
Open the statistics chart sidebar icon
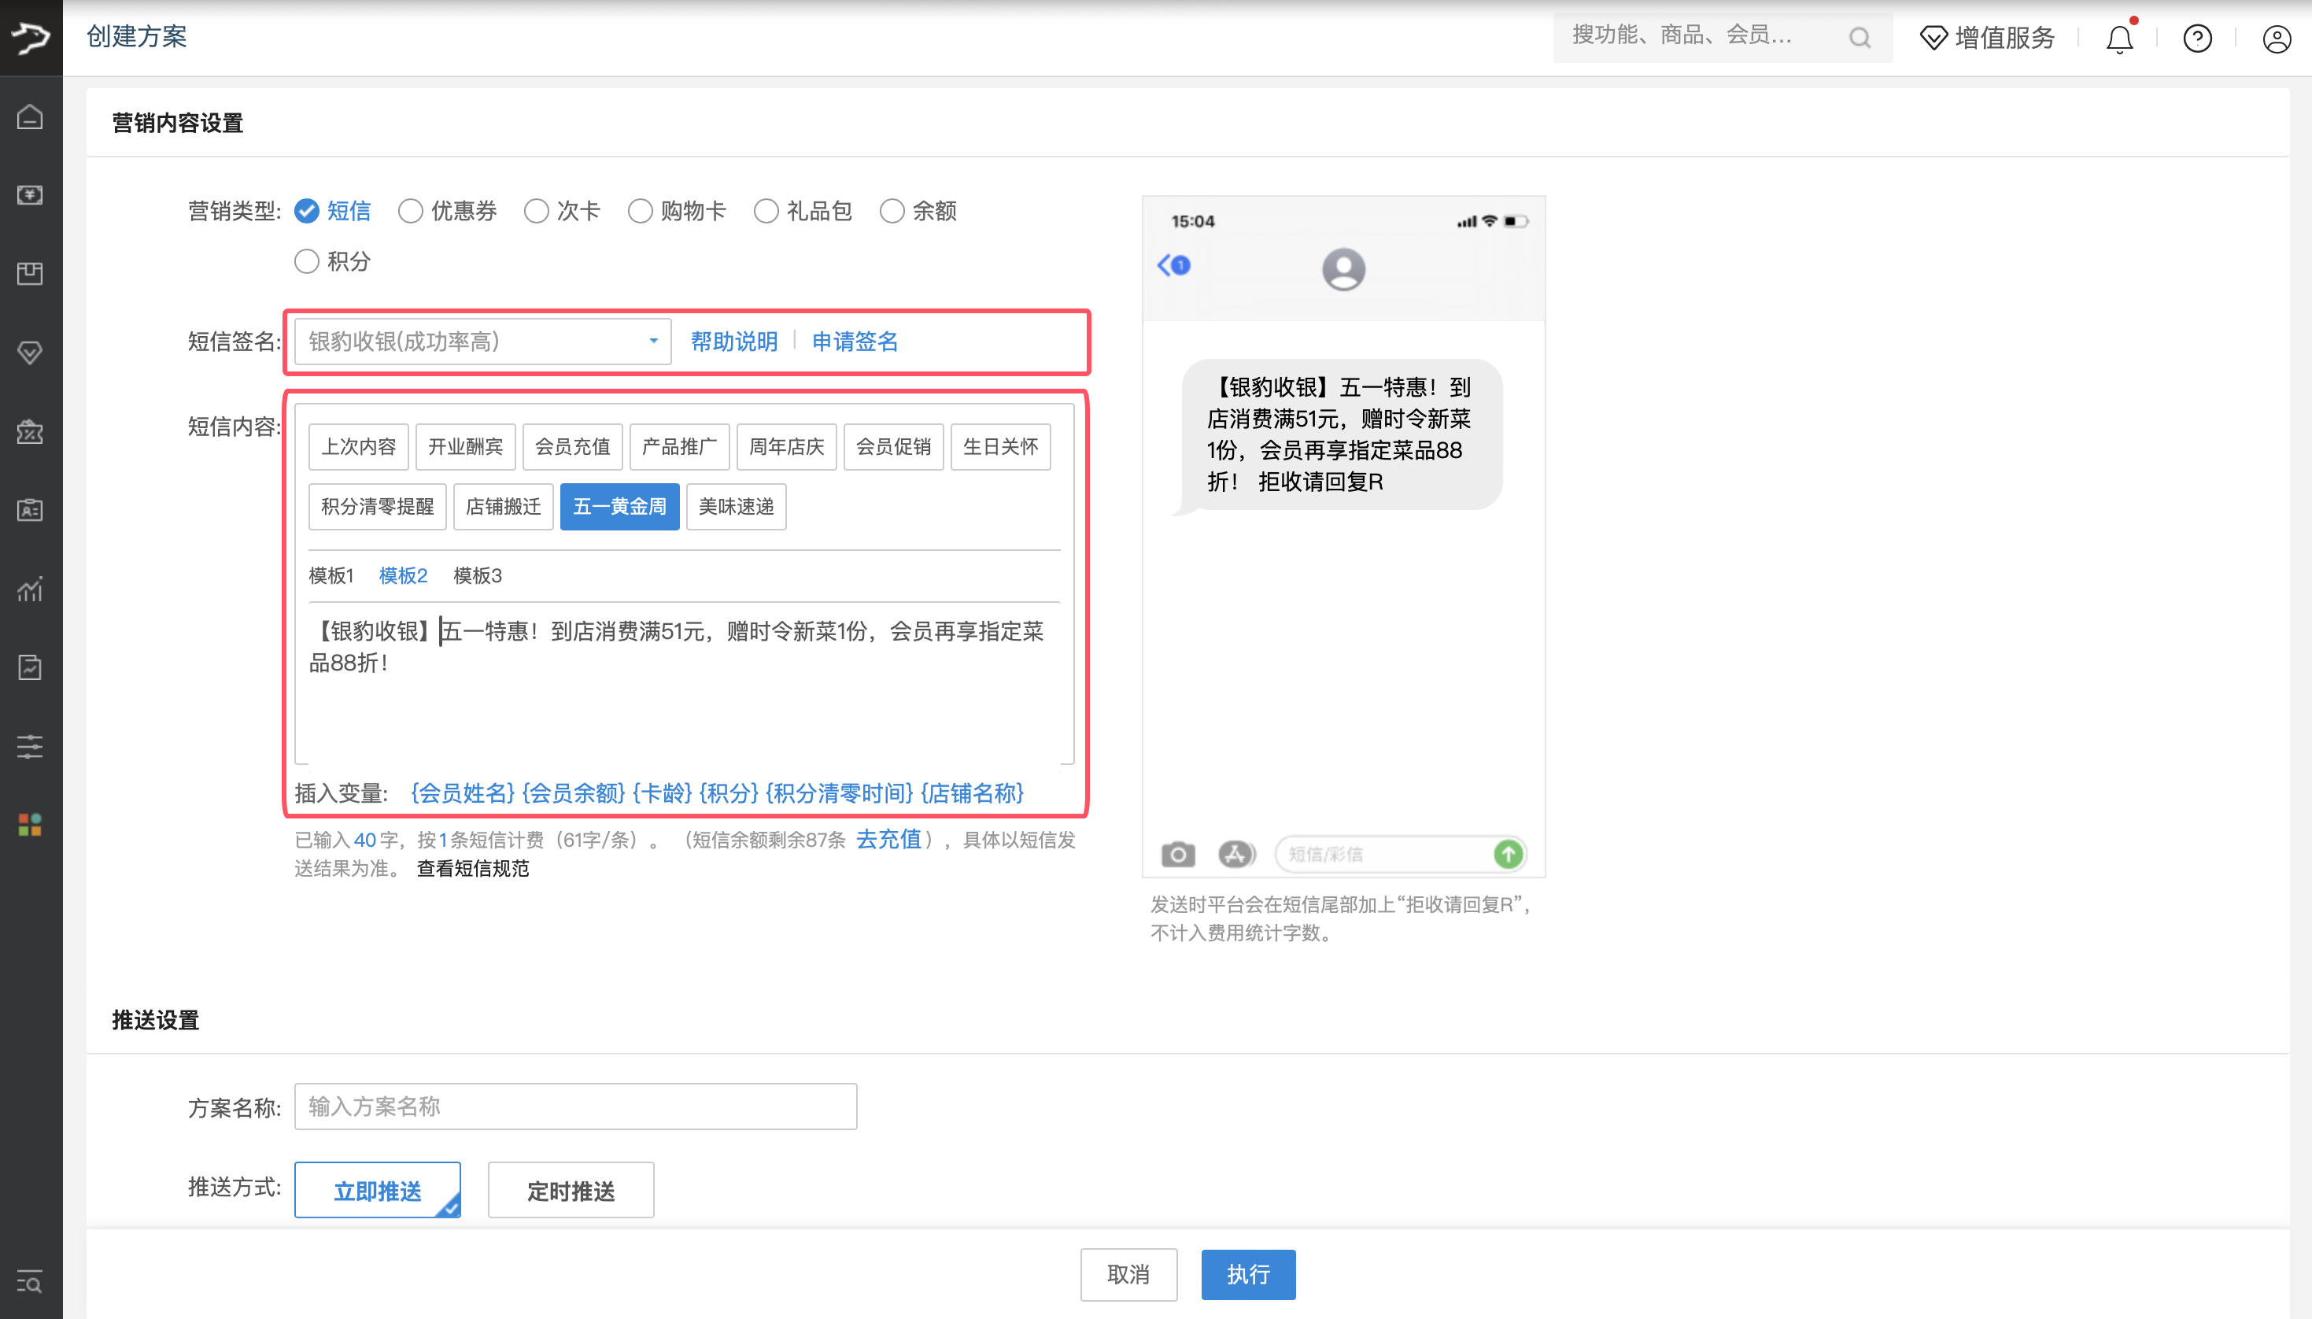click(x=30, y=589)
